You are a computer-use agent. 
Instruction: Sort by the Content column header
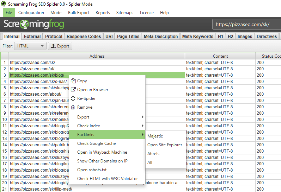tap(220, 56)
